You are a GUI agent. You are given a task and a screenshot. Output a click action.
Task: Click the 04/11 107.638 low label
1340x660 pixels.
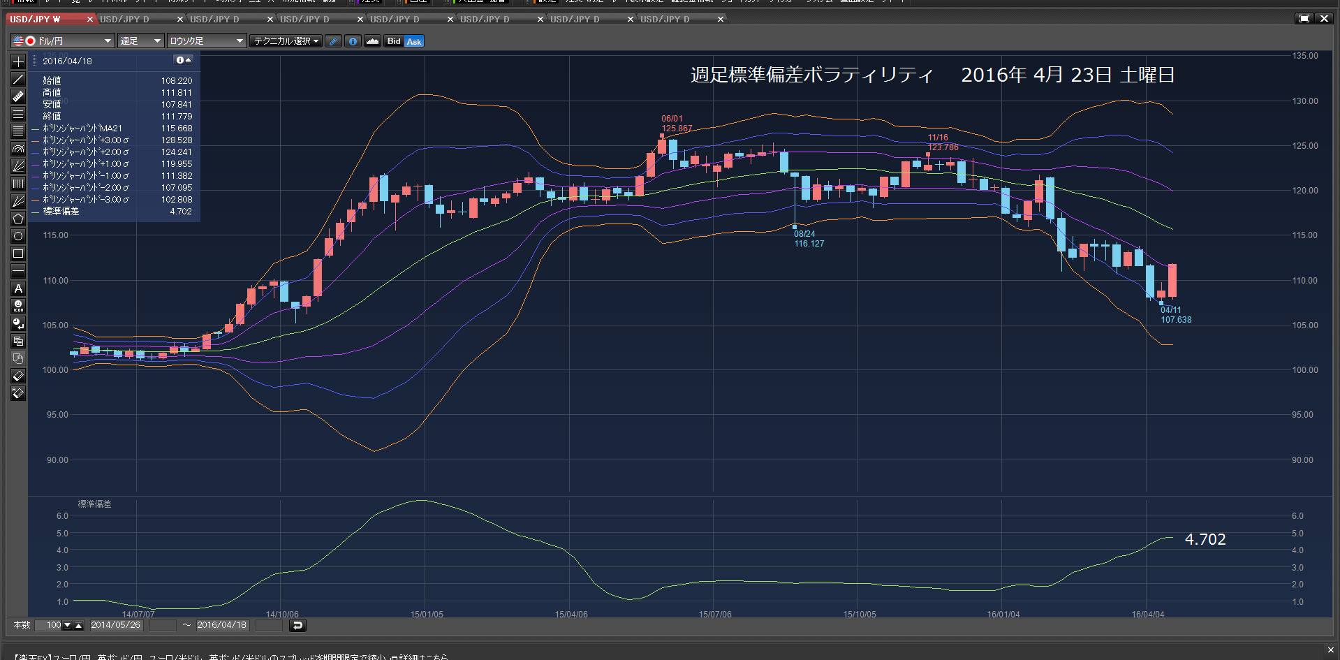[x=1176, y=315]
